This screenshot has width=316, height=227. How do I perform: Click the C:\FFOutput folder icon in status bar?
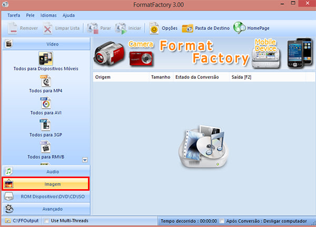coord(8,221)
